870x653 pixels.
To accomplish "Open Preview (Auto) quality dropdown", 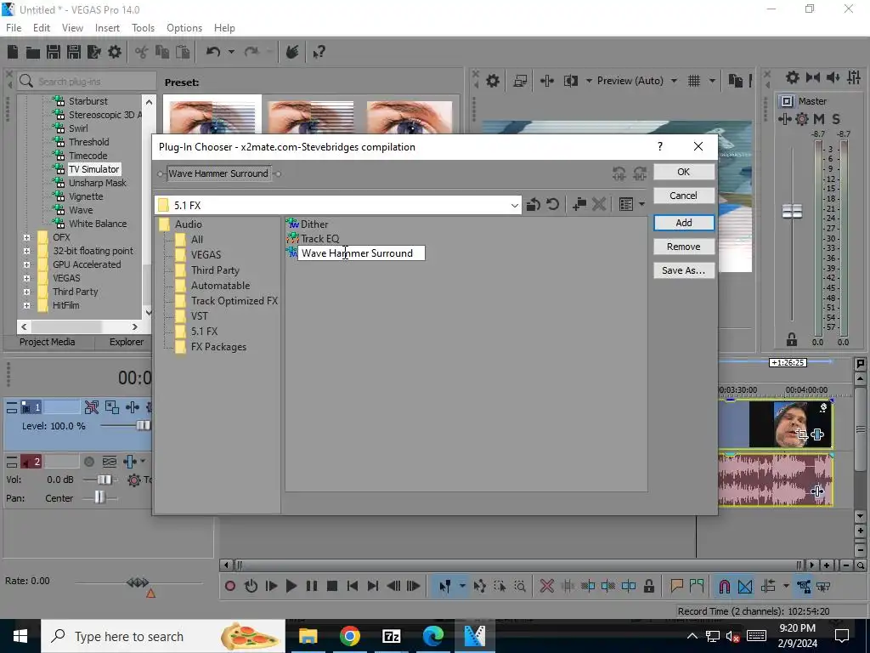I will [x=674, y=81].
